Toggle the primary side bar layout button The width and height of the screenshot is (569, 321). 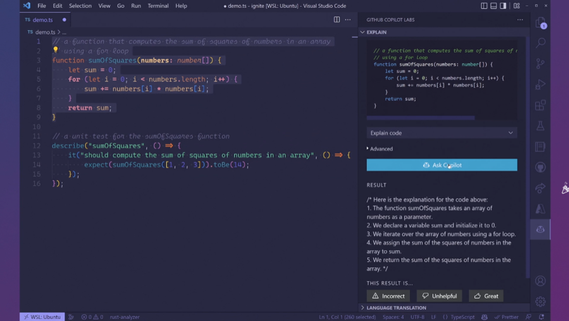pyautogui.click(x=484, y=6)
